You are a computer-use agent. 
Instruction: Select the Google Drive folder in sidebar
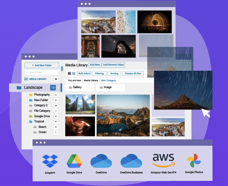click(42, 116)
